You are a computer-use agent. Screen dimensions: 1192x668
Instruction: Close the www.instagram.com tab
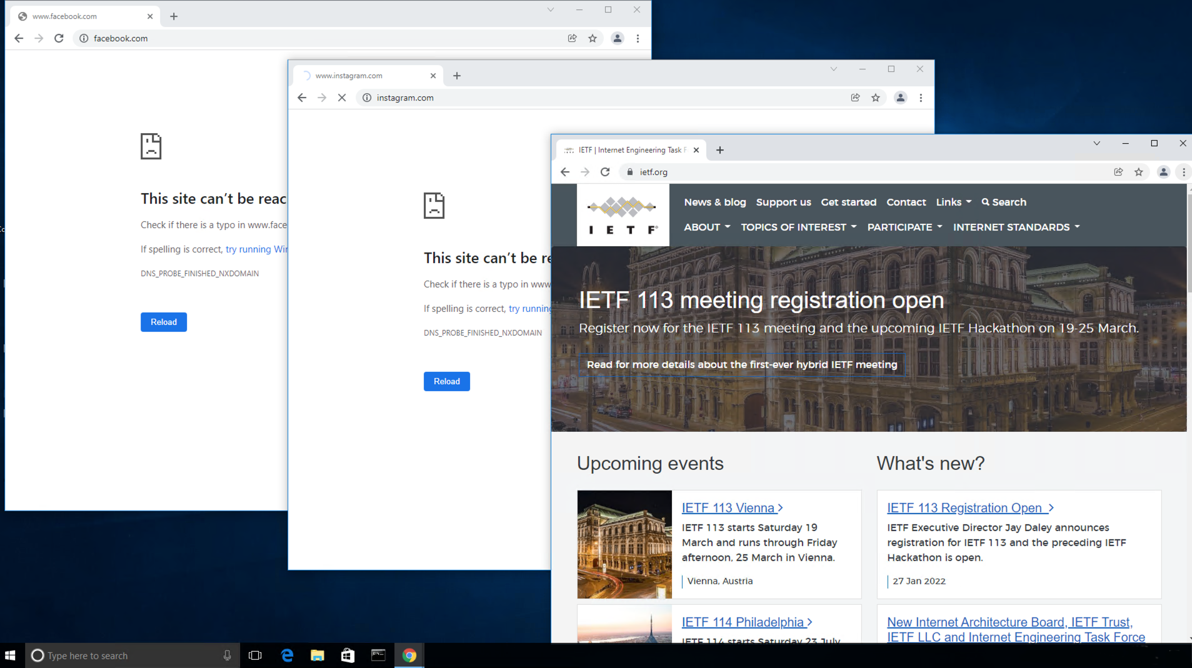433,76
